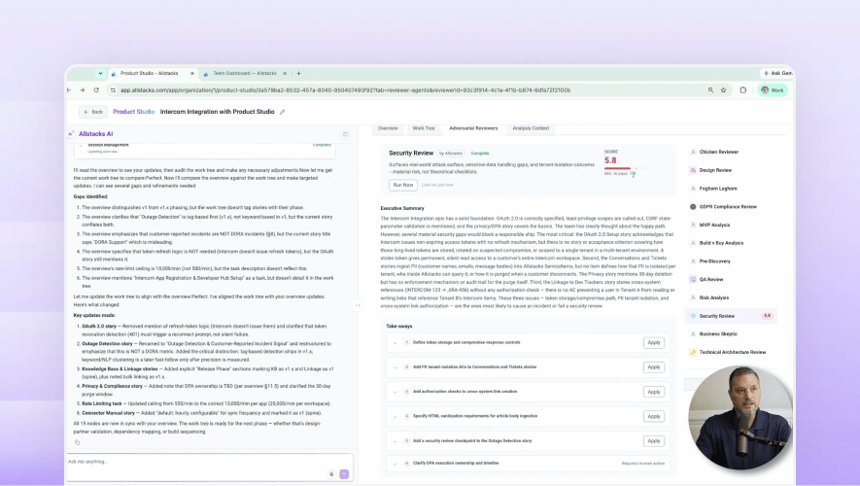Expand takeaway 'Add authorization checks' chevron
Image resolution: width=860 pixels, height=486 pixels.
click(395, 392)
